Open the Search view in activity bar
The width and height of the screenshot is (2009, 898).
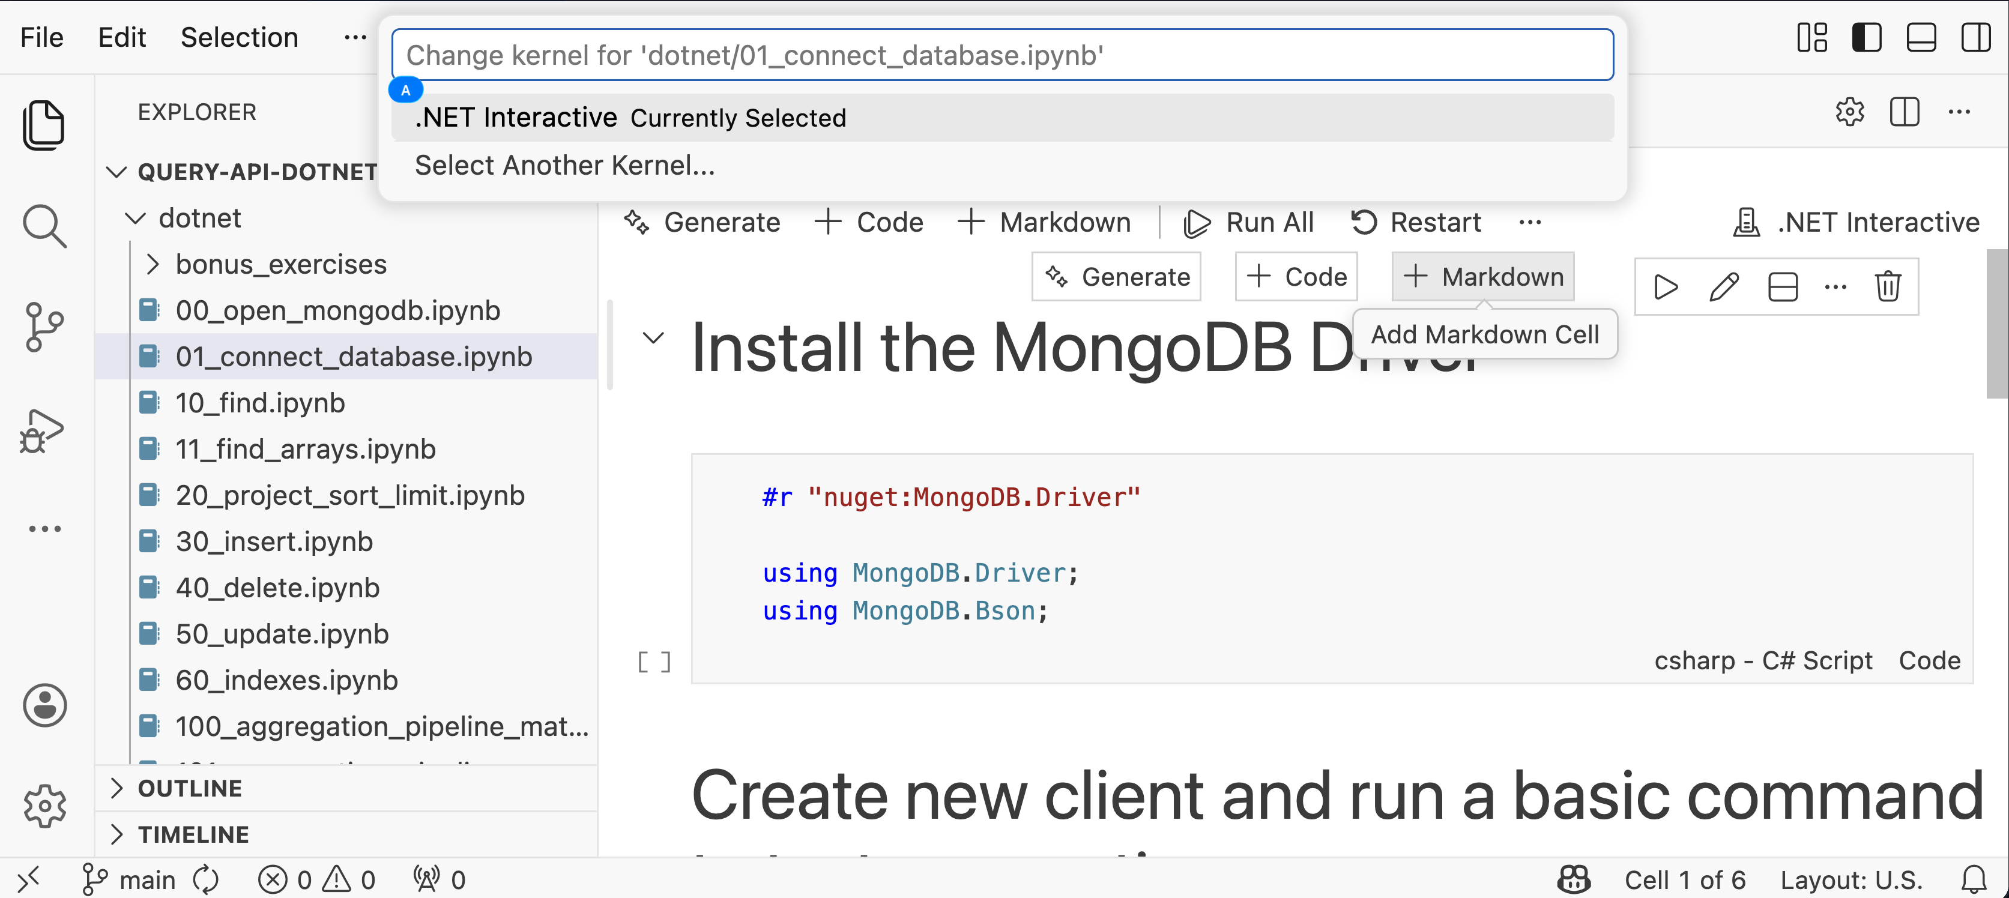click(44, 226)
